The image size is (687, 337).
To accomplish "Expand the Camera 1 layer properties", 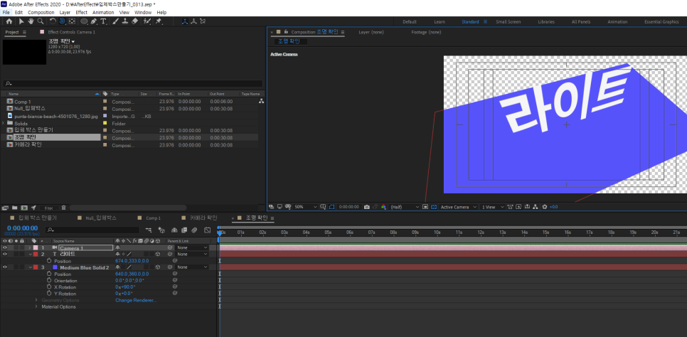I will tap(30, 248).
